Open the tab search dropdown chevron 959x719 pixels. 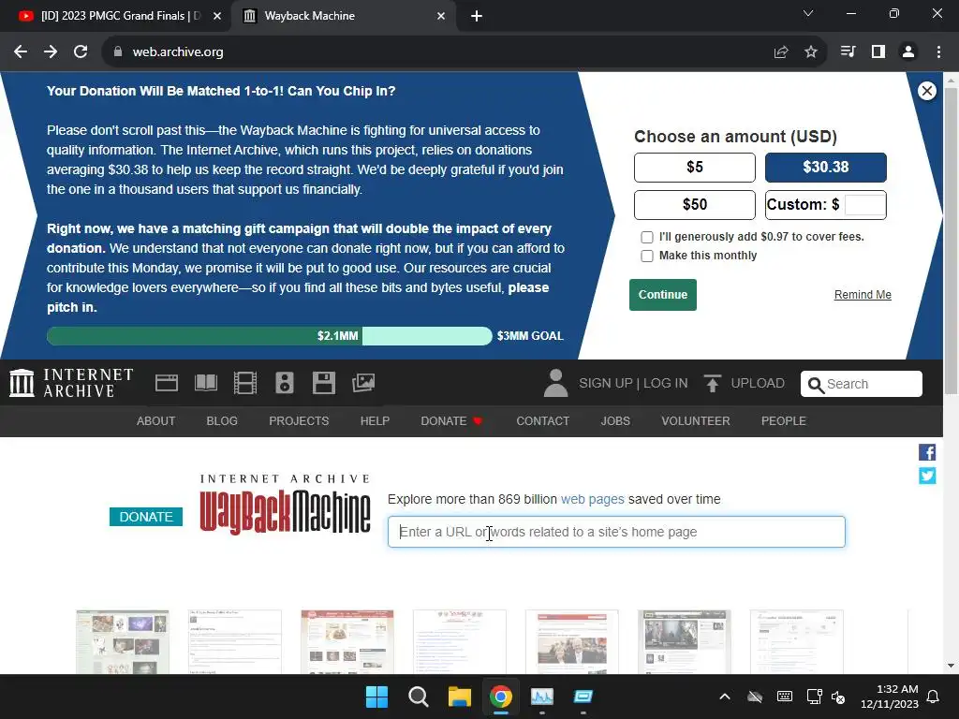pos(808,13)
